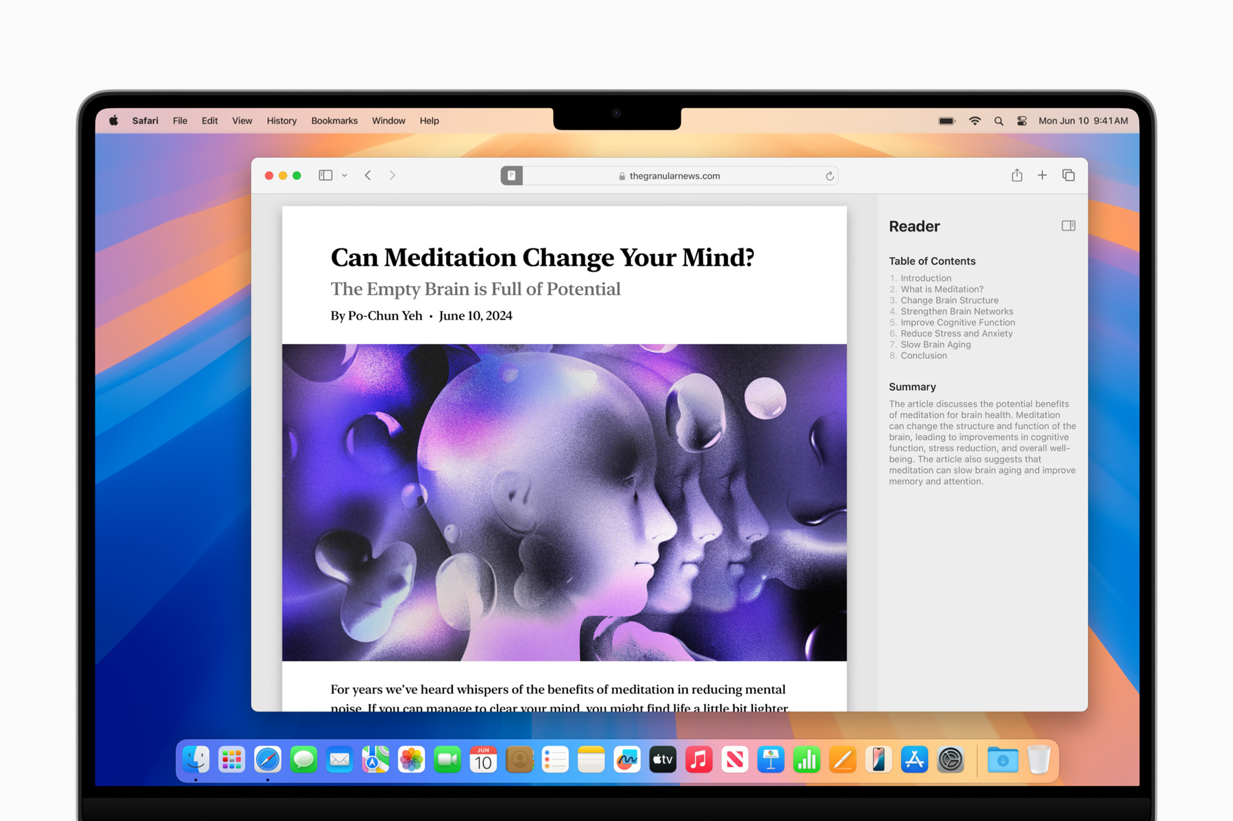This screenshot has width=1233, height=821.
Task: Open the Bookmarks menu in the menu bar
Action: 333,120
